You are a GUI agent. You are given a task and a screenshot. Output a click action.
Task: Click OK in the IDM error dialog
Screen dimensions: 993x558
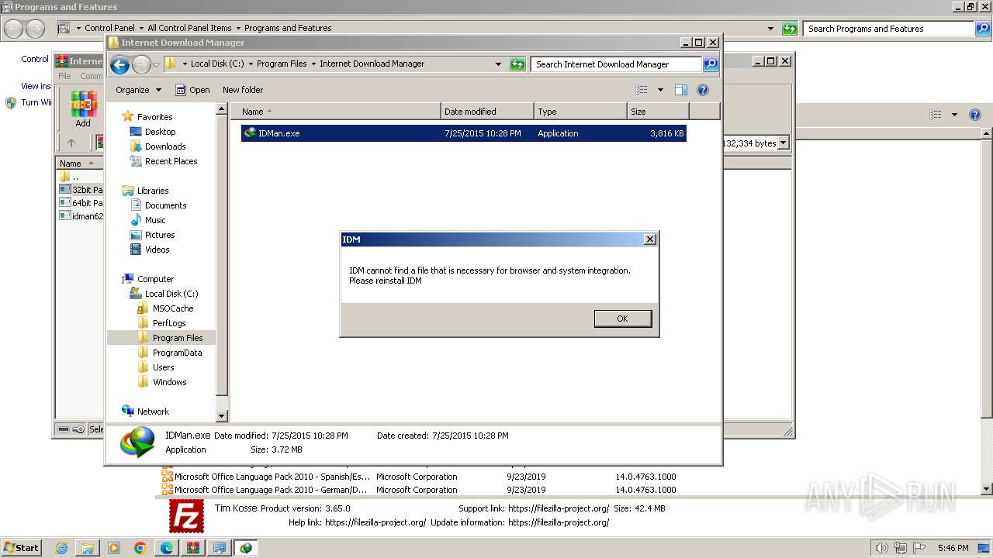(x=622, y=319)
